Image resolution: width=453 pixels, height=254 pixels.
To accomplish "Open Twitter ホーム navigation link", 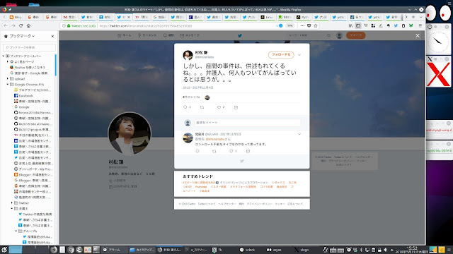I will tap(125, 35).
